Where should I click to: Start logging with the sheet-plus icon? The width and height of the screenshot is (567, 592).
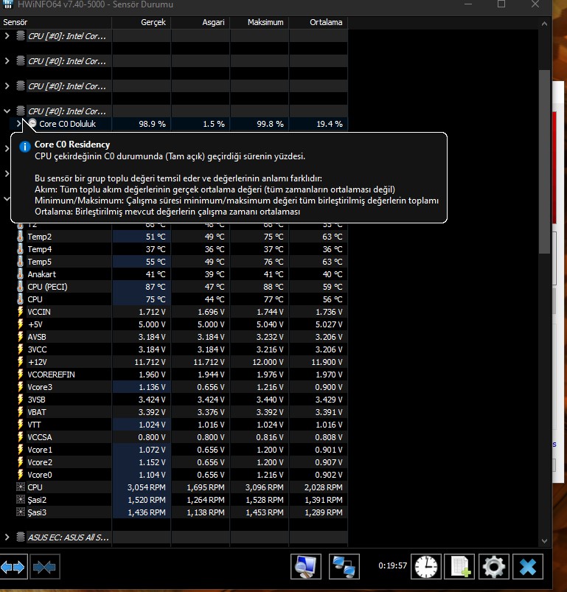tap(460, 566)
